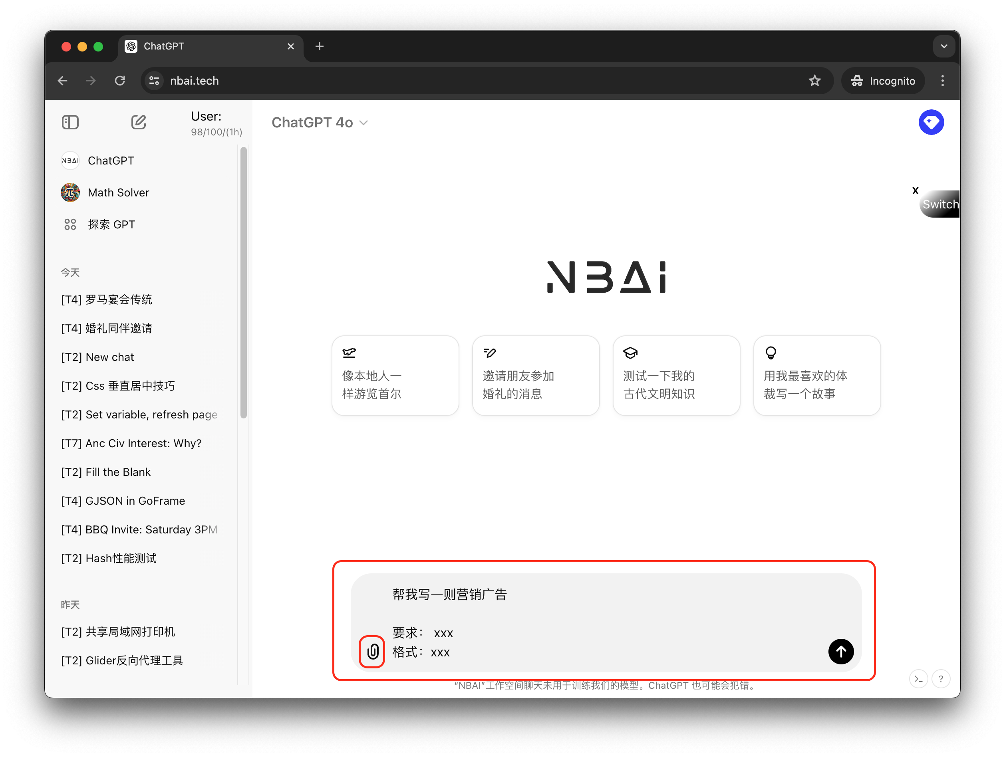Reload the nbai.tech page
Image resolution: width=1005 pixels, height=757 pixels.
[x=120, y=81]
